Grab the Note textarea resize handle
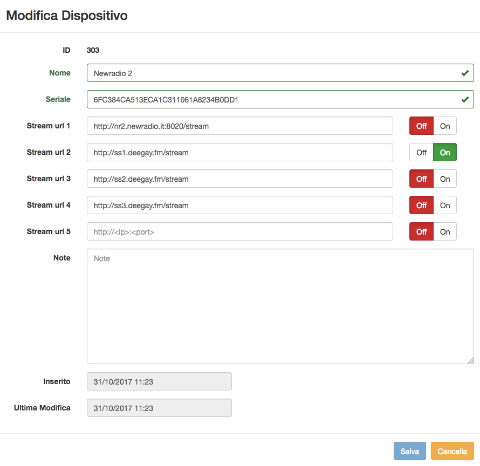This screenshot has height=466, width=480. 471,361
